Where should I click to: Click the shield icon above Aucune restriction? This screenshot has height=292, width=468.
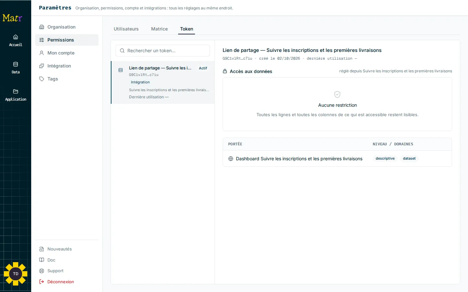(337, 94)
